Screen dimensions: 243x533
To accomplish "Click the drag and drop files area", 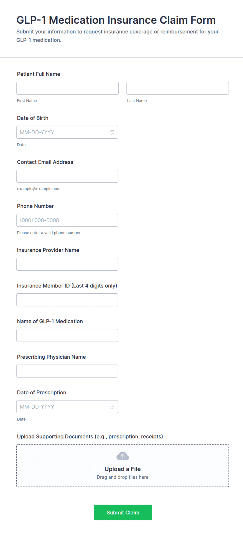I will (123, 477).
